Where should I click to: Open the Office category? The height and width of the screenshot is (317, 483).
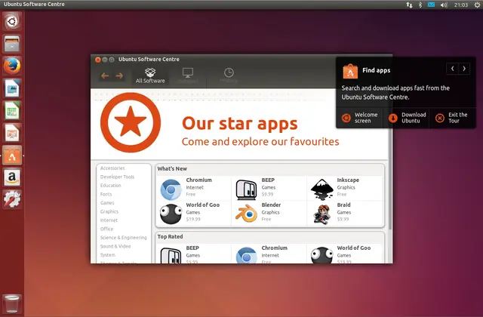[x=106, y=229]
